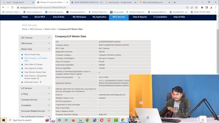The width and height of the screenshot is (219, 123).
Task: Click the Google icon in the address bar
Action: click(x=187, y=8)
